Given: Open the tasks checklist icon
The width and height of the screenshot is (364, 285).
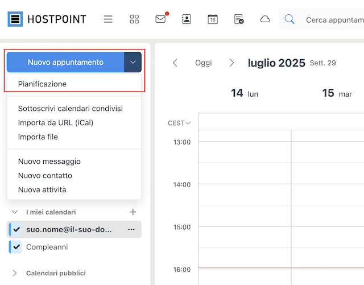Looking at the screenshot, I should tap(239, 19).
